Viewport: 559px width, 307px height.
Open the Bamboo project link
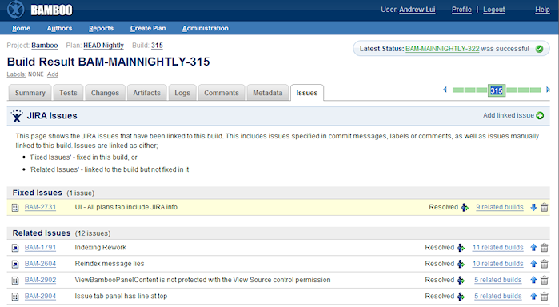44,46
